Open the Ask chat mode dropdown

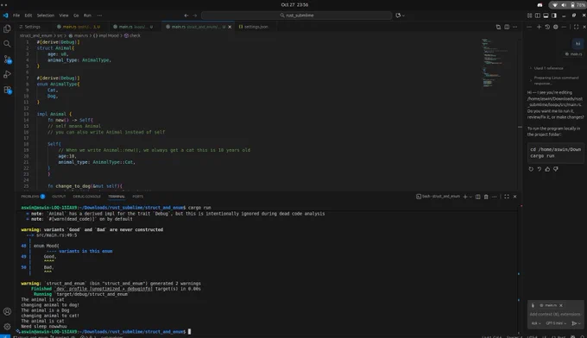[536, 323]
